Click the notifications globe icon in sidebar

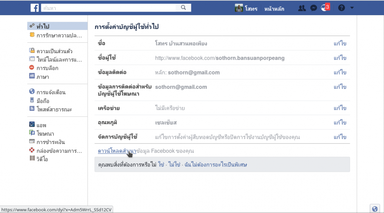tap(32, 91)
